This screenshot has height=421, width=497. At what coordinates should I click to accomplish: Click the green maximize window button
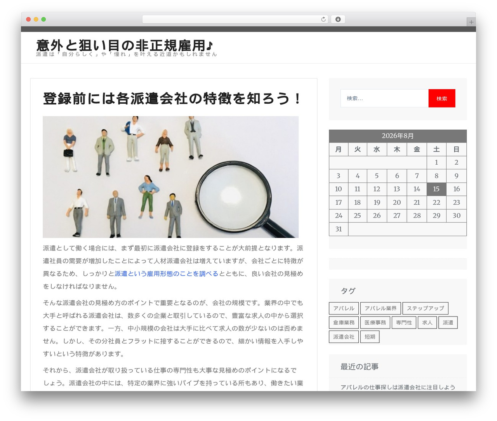coord(43,19)
